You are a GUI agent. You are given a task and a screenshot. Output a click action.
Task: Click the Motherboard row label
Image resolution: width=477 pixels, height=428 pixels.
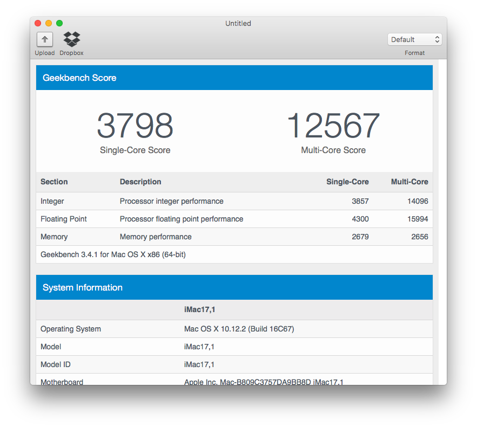pyautogui.click(x=62, y=382)
